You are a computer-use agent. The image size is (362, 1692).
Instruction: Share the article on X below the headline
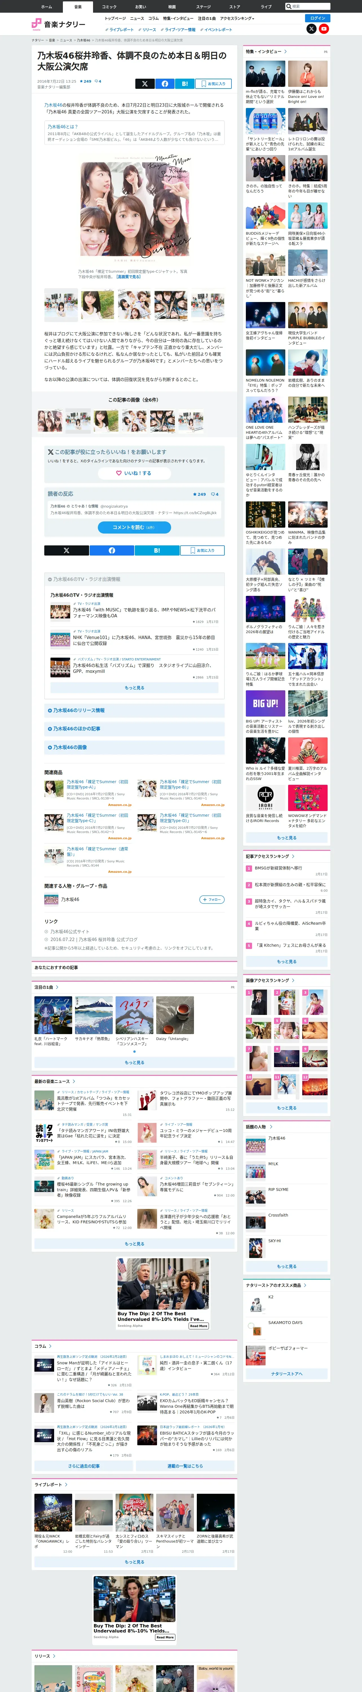click(x=145, y=83)
